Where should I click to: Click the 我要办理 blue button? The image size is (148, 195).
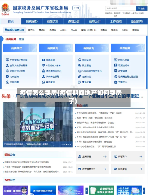20,48
